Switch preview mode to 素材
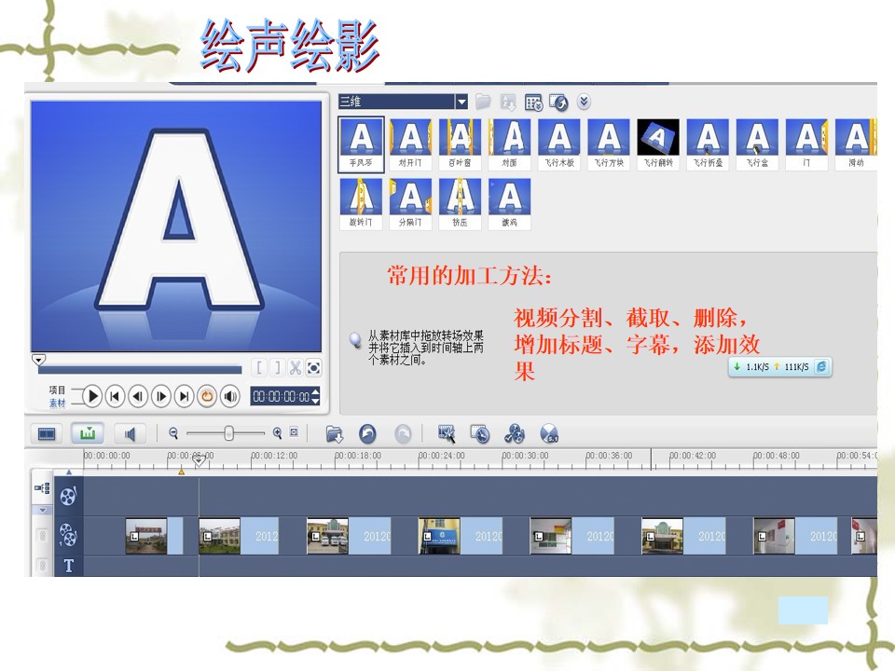 pos(57,404)
